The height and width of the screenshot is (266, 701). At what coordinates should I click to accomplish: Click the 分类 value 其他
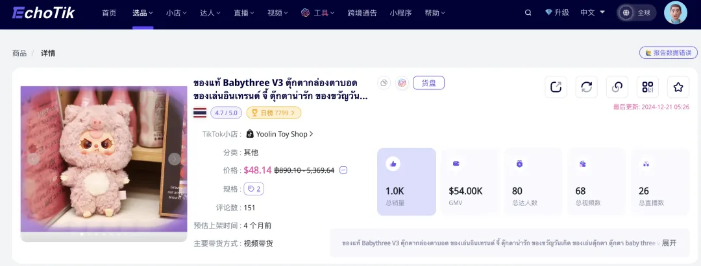(251, 152)
